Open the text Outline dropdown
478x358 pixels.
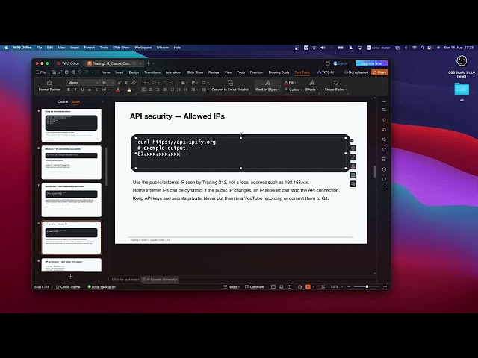(293, 89)
